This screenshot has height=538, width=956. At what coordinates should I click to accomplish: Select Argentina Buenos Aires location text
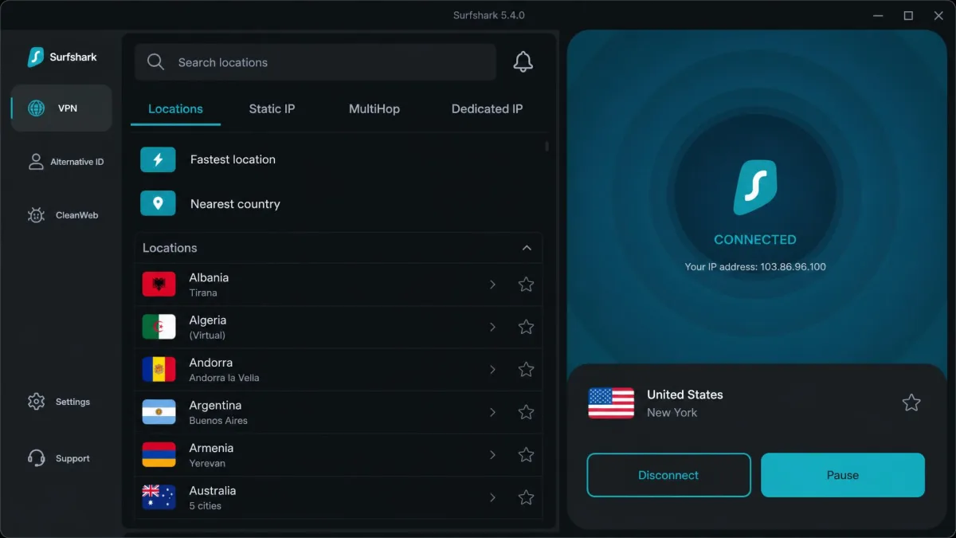click(x=218, y=412)
